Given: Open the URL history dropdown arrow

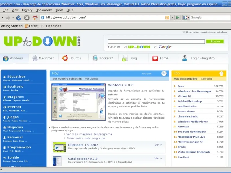Looking at the screenshot, I should click(172, 18).
